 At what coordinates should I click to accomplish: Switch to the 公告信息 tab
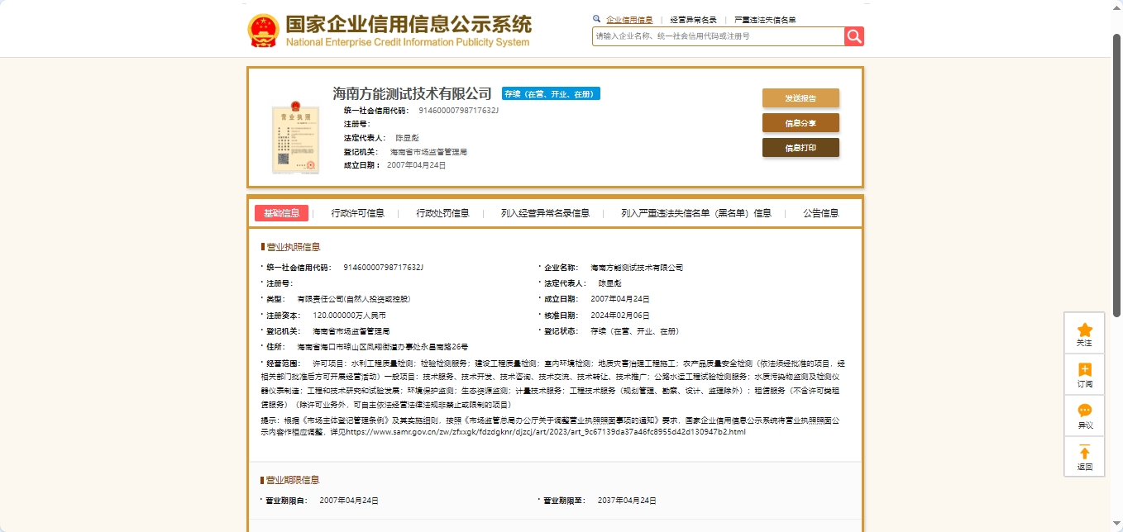tap(820, 213)
